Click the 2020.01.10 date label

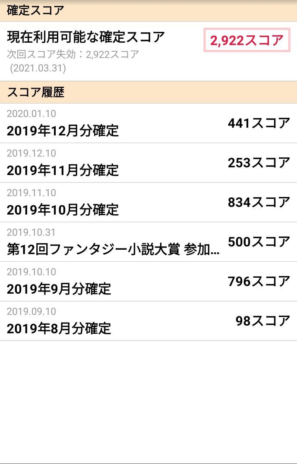click(32, 114)
